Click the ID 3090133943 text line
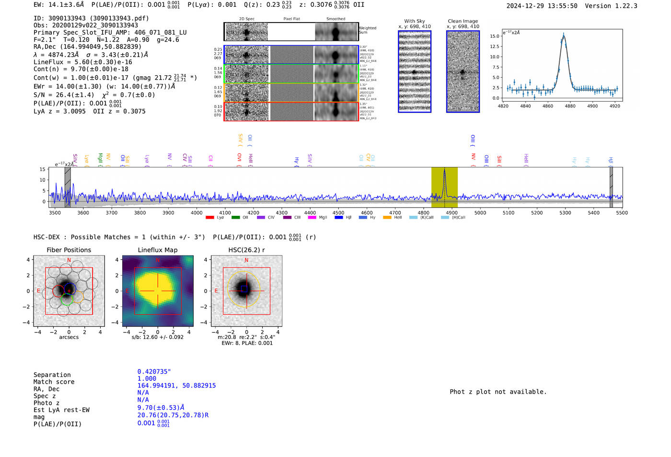Screen dimensions: 671x457 (x=91, y=18)
